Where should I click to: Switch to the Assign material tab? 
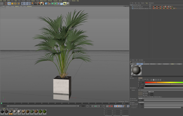point(179,64)
